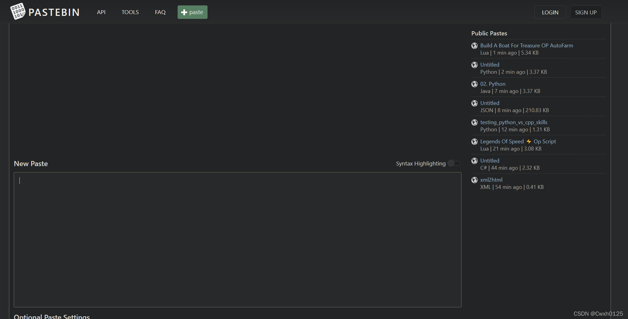
Task: Open Build A Boat For Treasure OP AutoFarm
Action: tap(526, 46)
